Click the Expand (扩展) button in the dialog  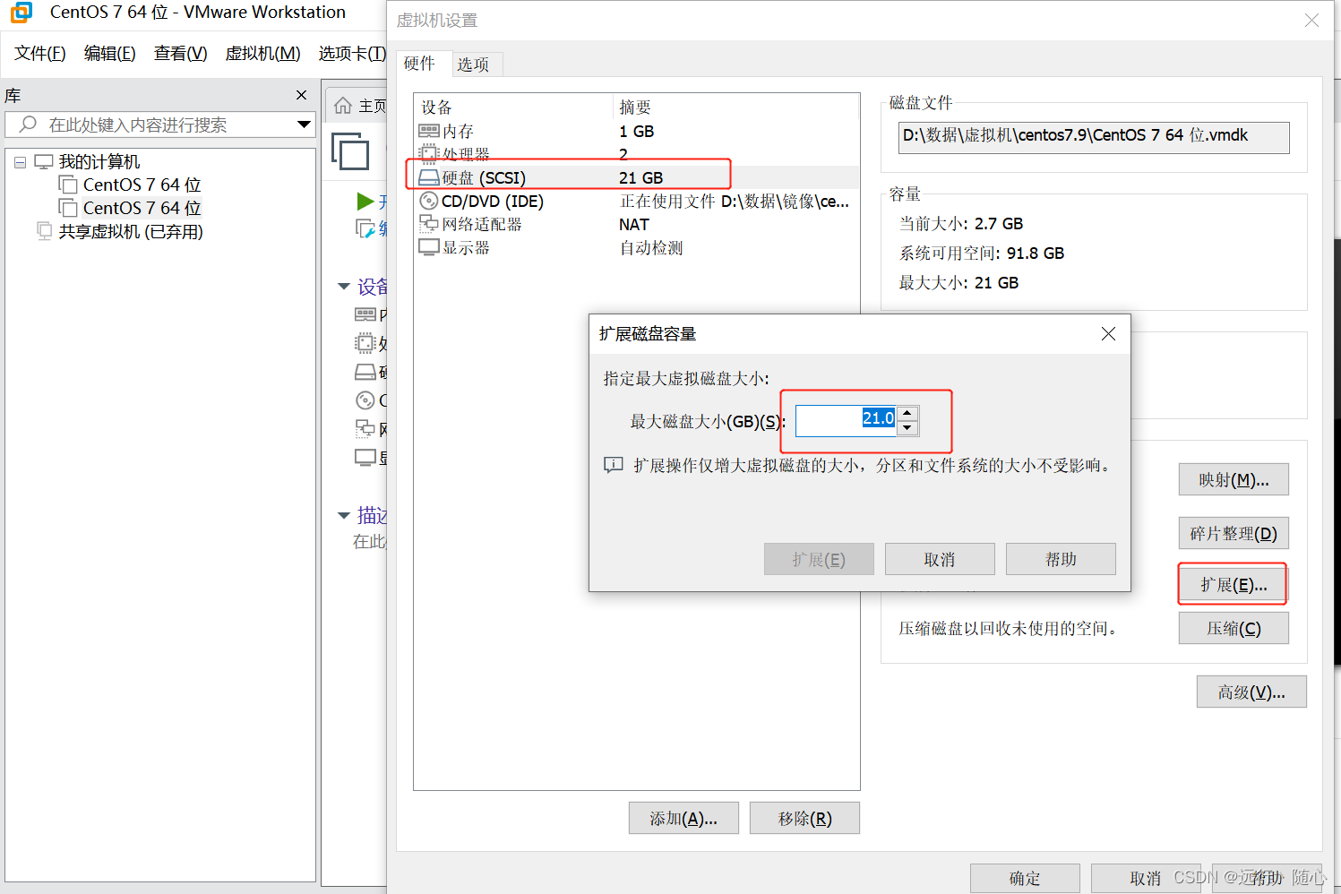[819, 559]
